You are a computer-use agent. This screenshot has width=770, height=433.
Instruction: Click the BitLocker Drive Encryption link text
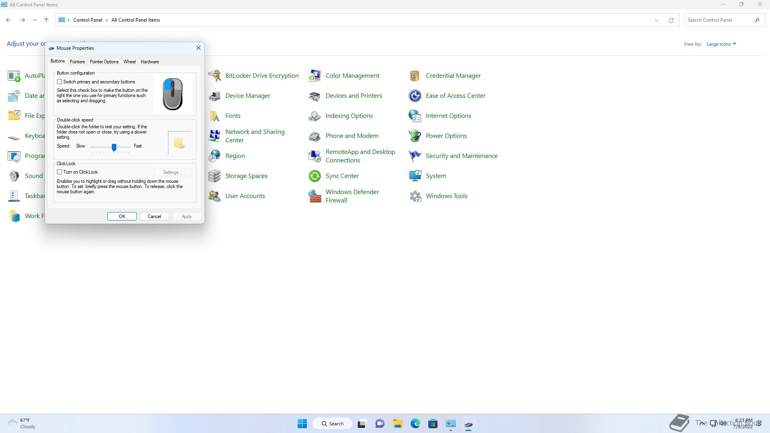[x=262, y=75]
